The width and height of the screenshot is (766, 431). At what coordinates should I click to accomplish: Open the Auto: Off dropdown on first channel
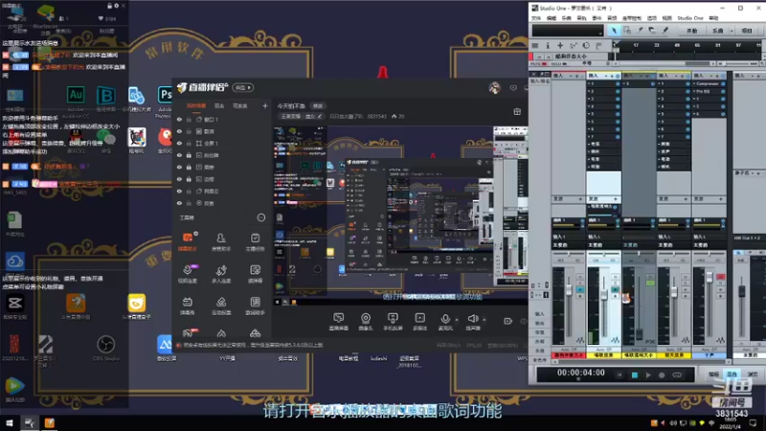click(x=569, y=350)
